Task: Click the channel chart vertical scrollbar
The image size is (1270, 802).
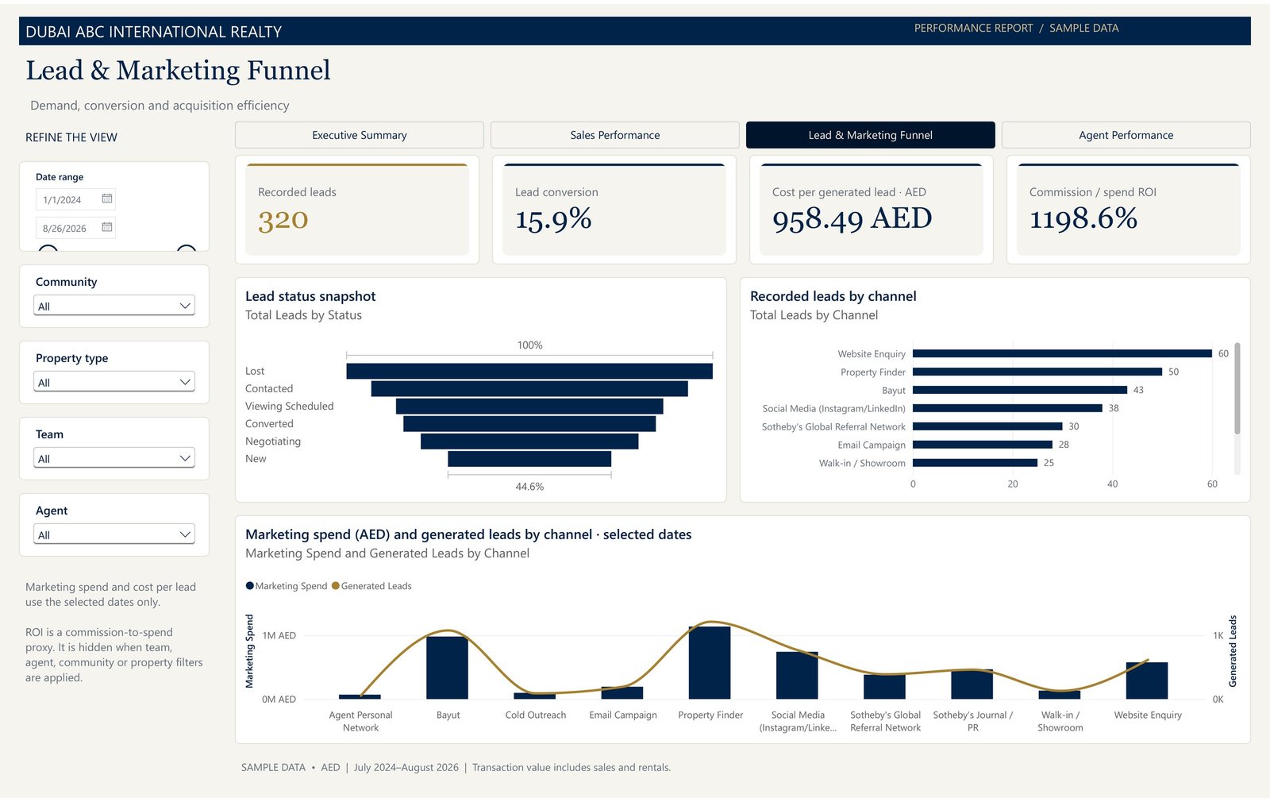Action: (1237, 388)
